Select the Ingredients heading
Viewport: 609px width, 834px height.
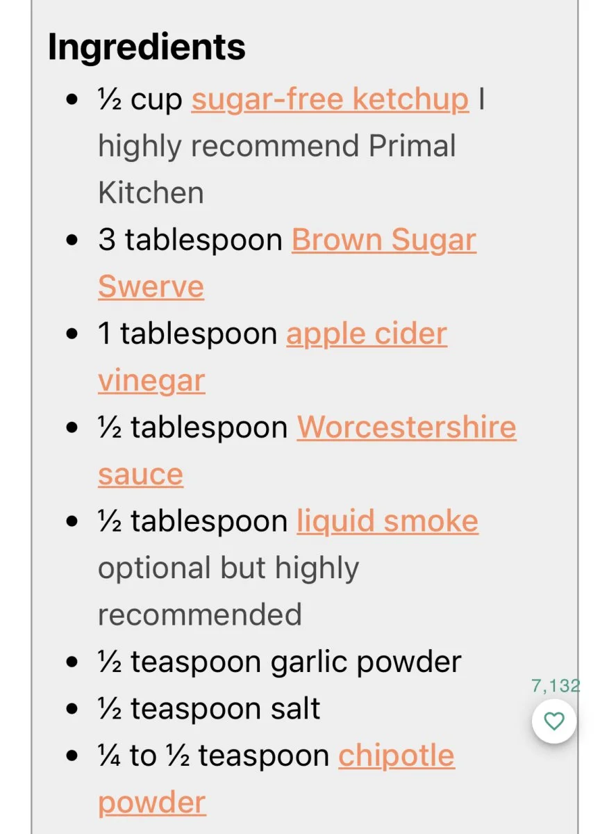point(147,48)
